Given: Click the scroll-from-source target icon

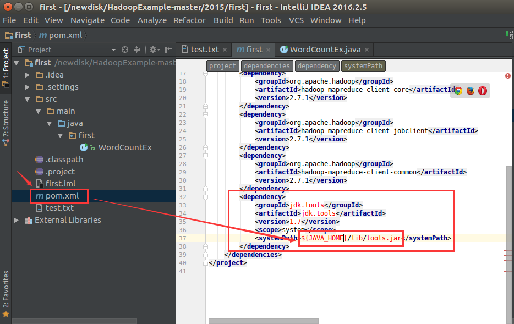Looking at the screenshot, I should [x=125, y=50].
